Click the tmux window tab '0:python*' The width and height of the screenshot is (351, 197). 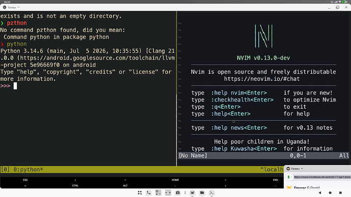click(28, 170)
